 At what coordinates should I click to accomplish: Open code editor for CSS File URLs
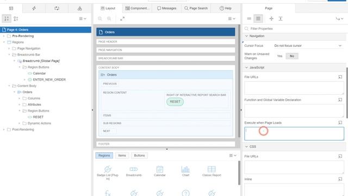(340, 156)
